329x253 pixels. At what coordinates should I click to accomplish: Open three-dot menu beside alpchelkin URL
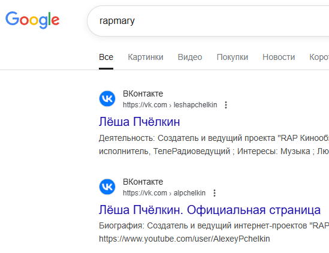click(214, 193)
